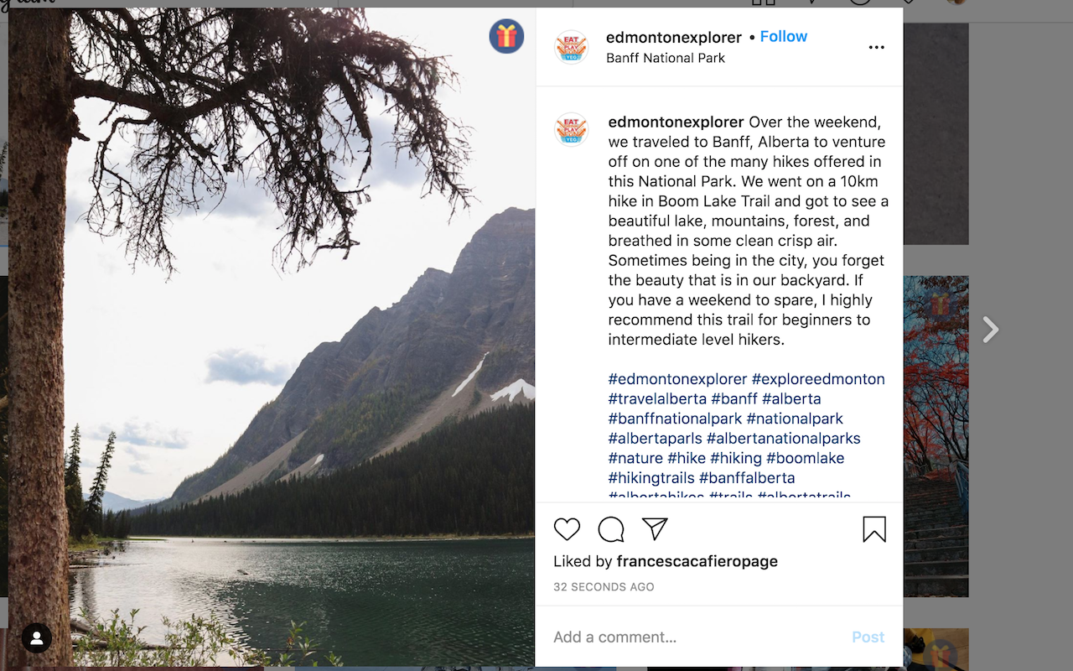Save the post with the bookmark icon
The height and width of the screenshot is (671, 1073).
[874, 529]
